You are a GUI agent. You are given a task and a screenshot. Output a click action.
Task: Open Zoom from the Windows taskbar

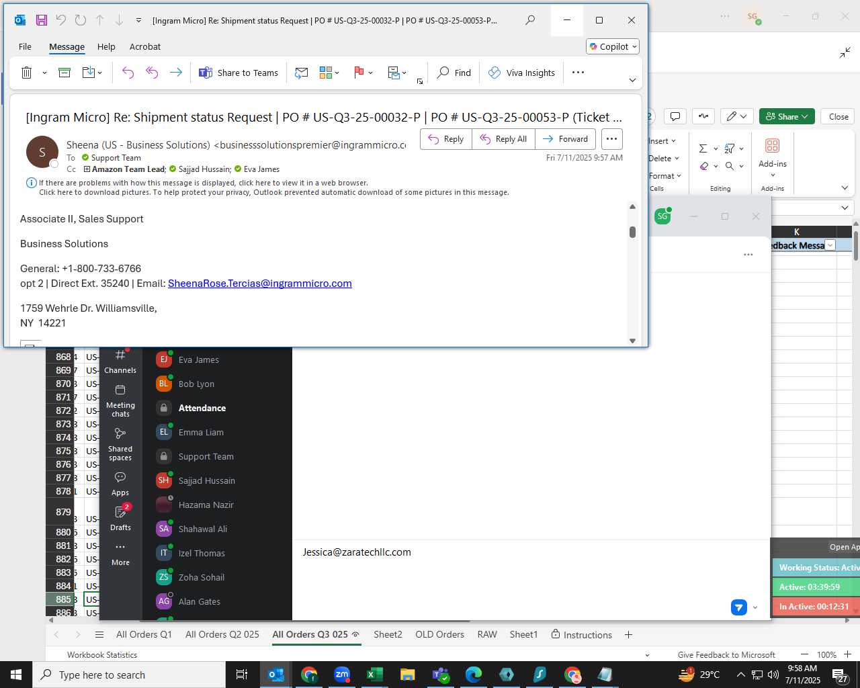[x=342, y=675]
